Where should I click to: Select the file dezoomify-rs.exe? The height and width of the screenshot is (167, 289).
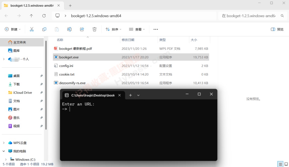coord(131,83)
